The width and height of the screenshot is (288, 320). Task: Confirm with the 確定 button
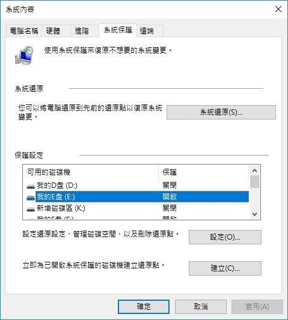[x=144, y=307]
